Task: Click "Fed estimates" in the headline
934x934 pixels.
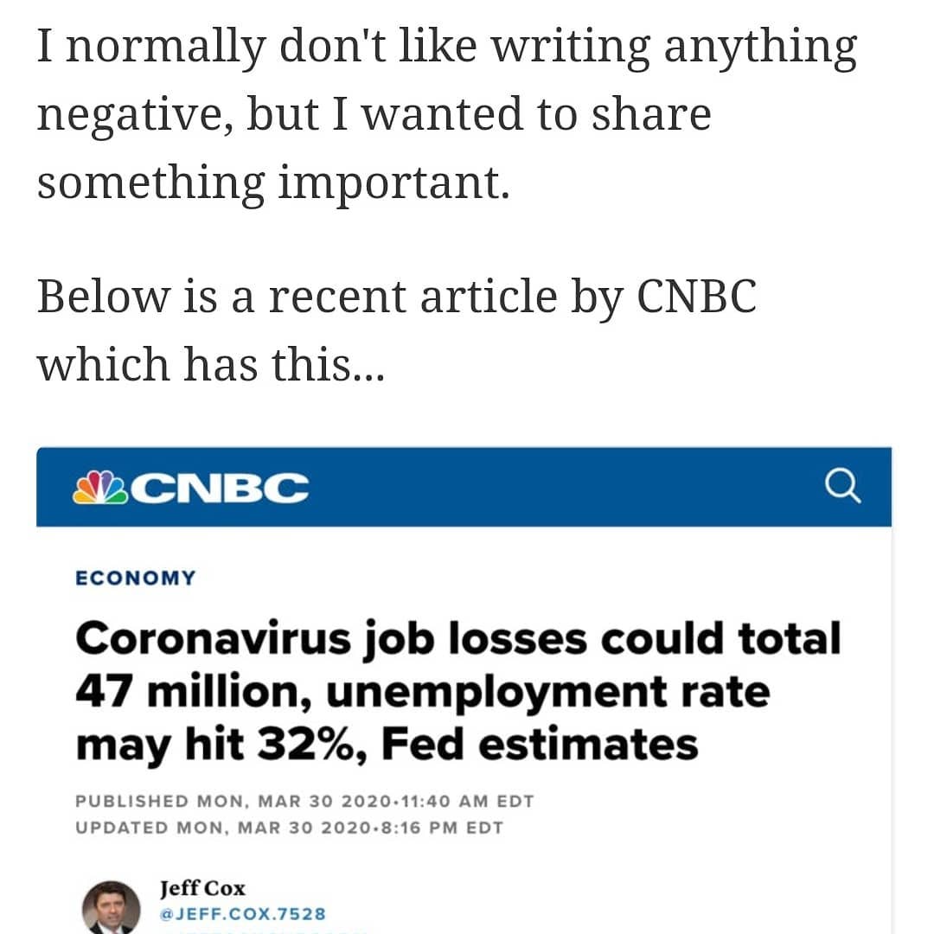Action: (x=540, y=744)
